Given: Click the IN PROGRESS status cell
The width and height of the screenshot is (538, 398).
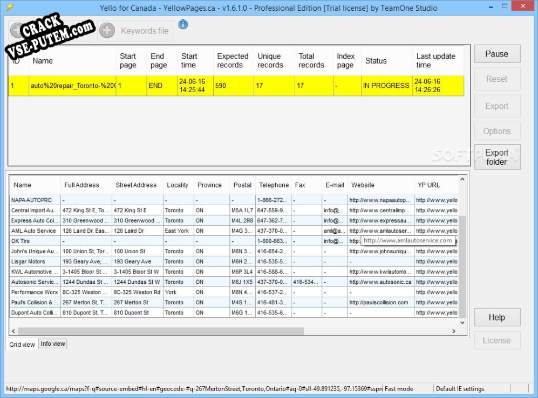Looking at the screenshot, I should tap(386, 86).
